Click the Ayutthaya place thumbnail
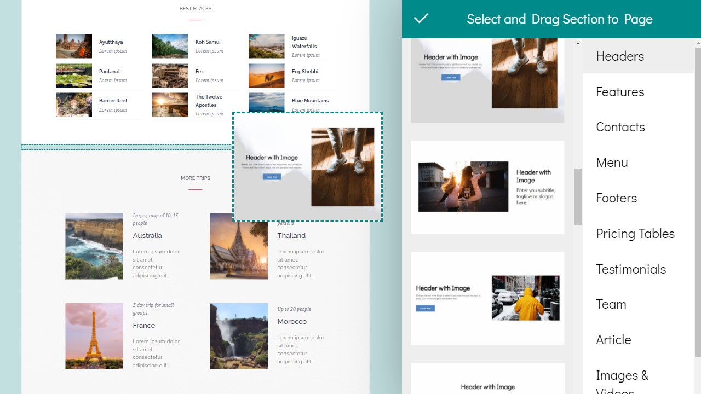Screen dimensions: 701x394 pyautogui.click(x=74, y=47)
